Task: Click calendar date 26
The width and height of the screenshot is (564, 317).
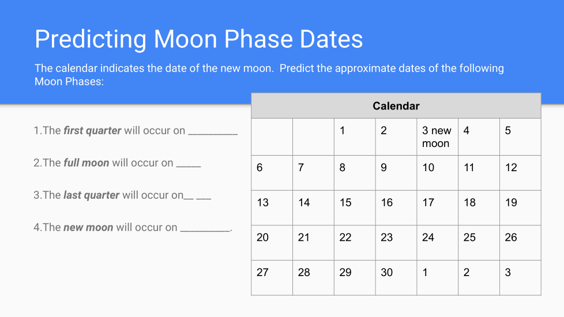Action: click(520, 242)
